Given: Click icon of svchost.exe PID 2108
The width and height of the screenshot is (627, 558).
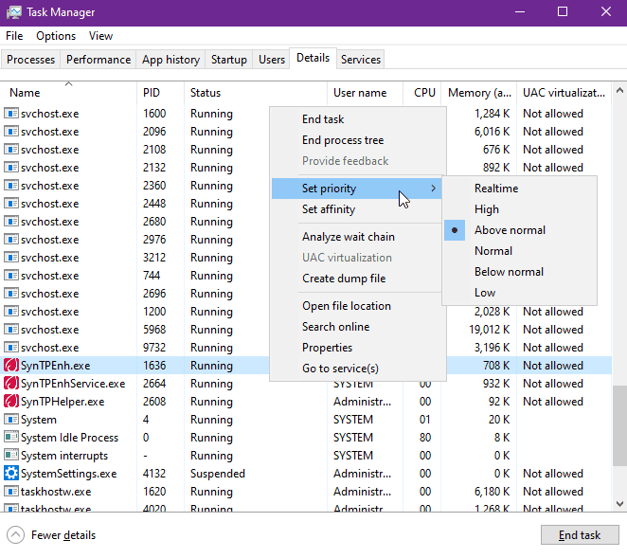Looking at the screenshot, I should 11,149.
